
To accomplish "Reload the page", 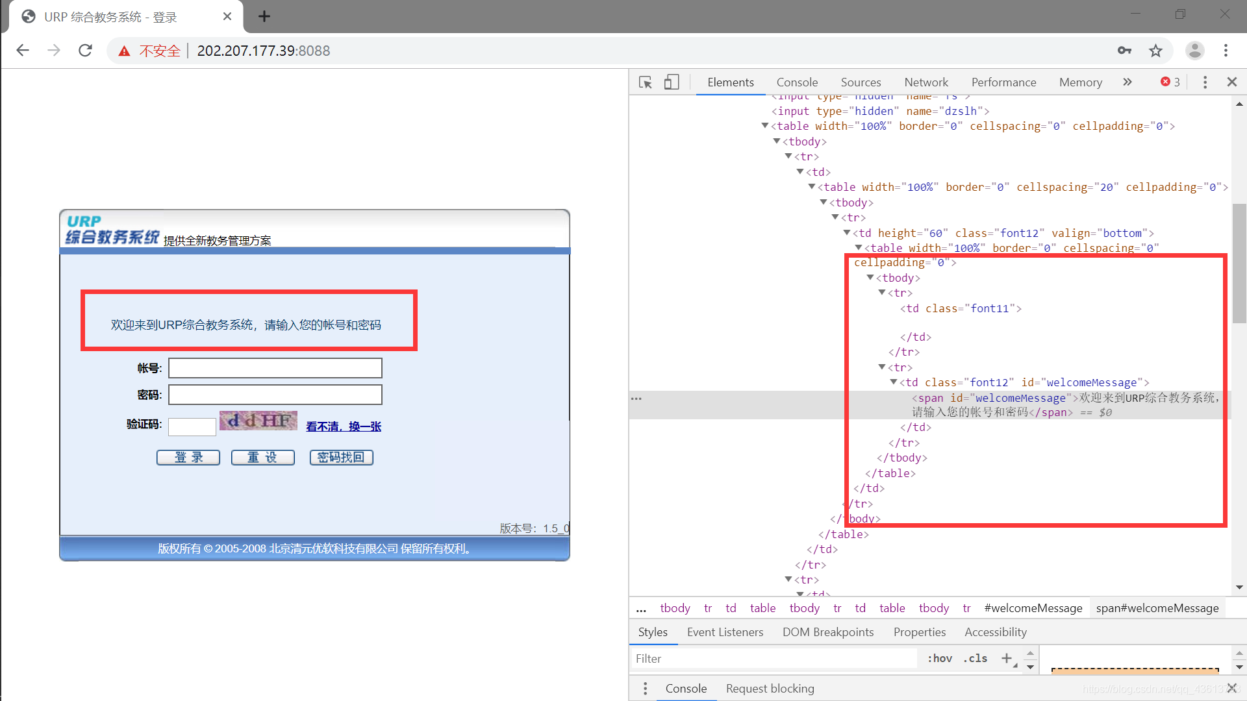I will [x=85, y=51].
